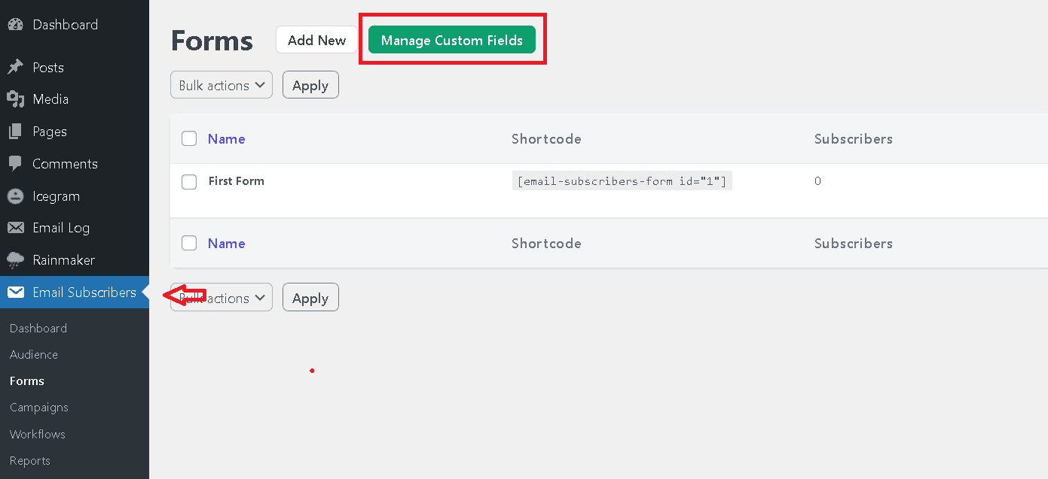Click the Email Log envelope icon
The image size is (1048, 479).
pyautogui.click(x=15, y=228)
